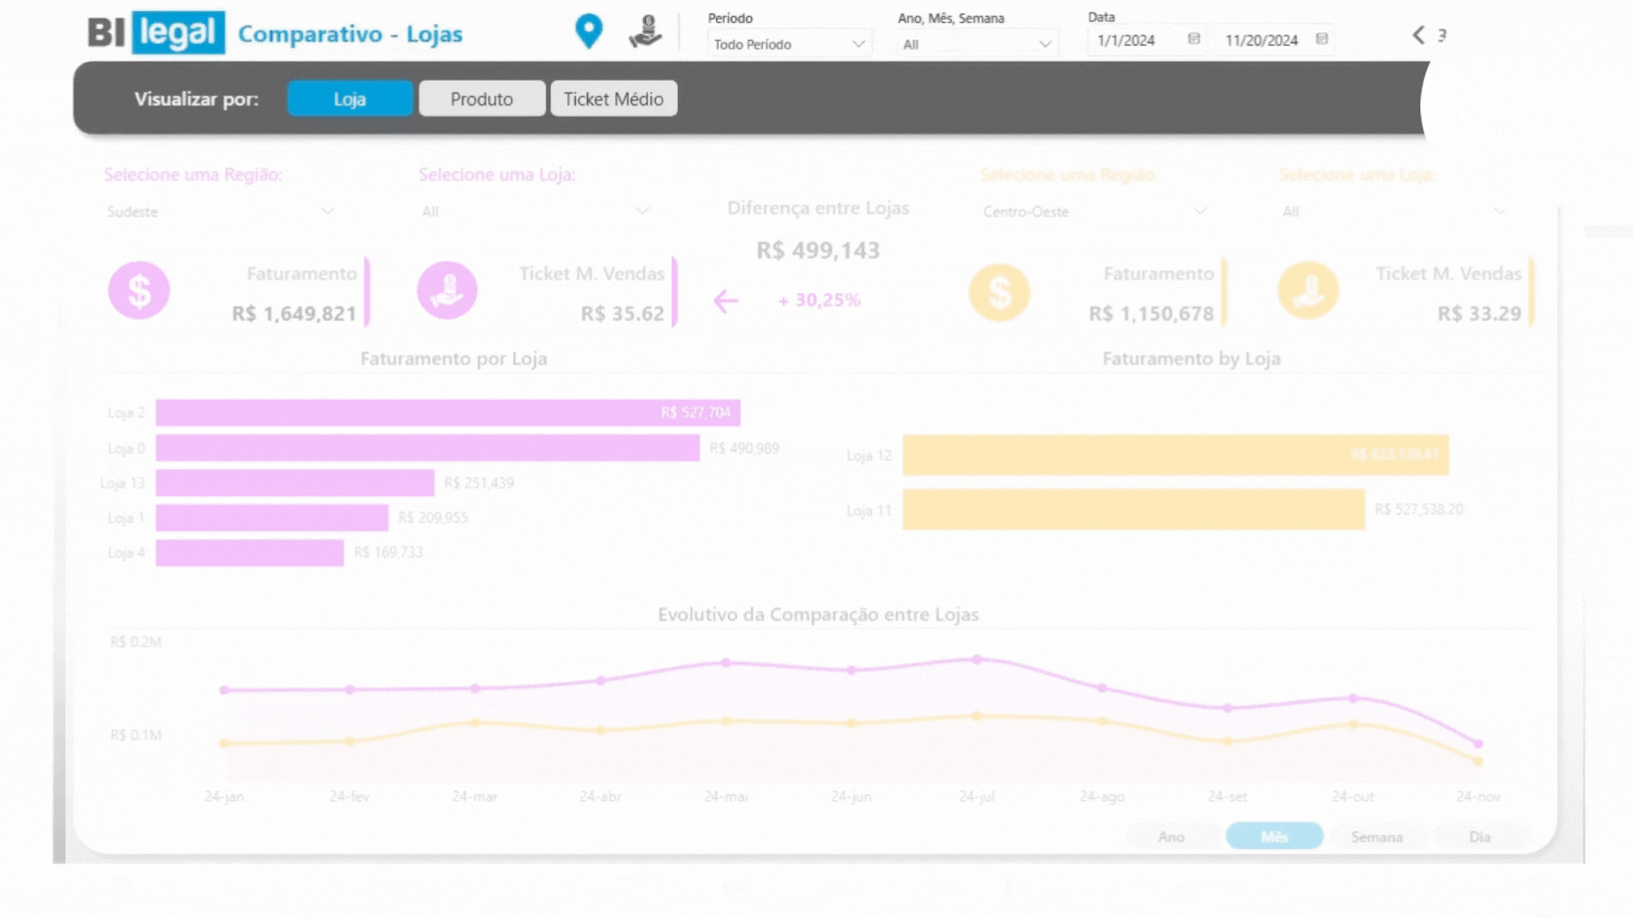Click the yellow Ticket M. Vendas icon
The height and width of the screenshot is (918, 1633).
pyautogui.click(x=1307, y=291)
